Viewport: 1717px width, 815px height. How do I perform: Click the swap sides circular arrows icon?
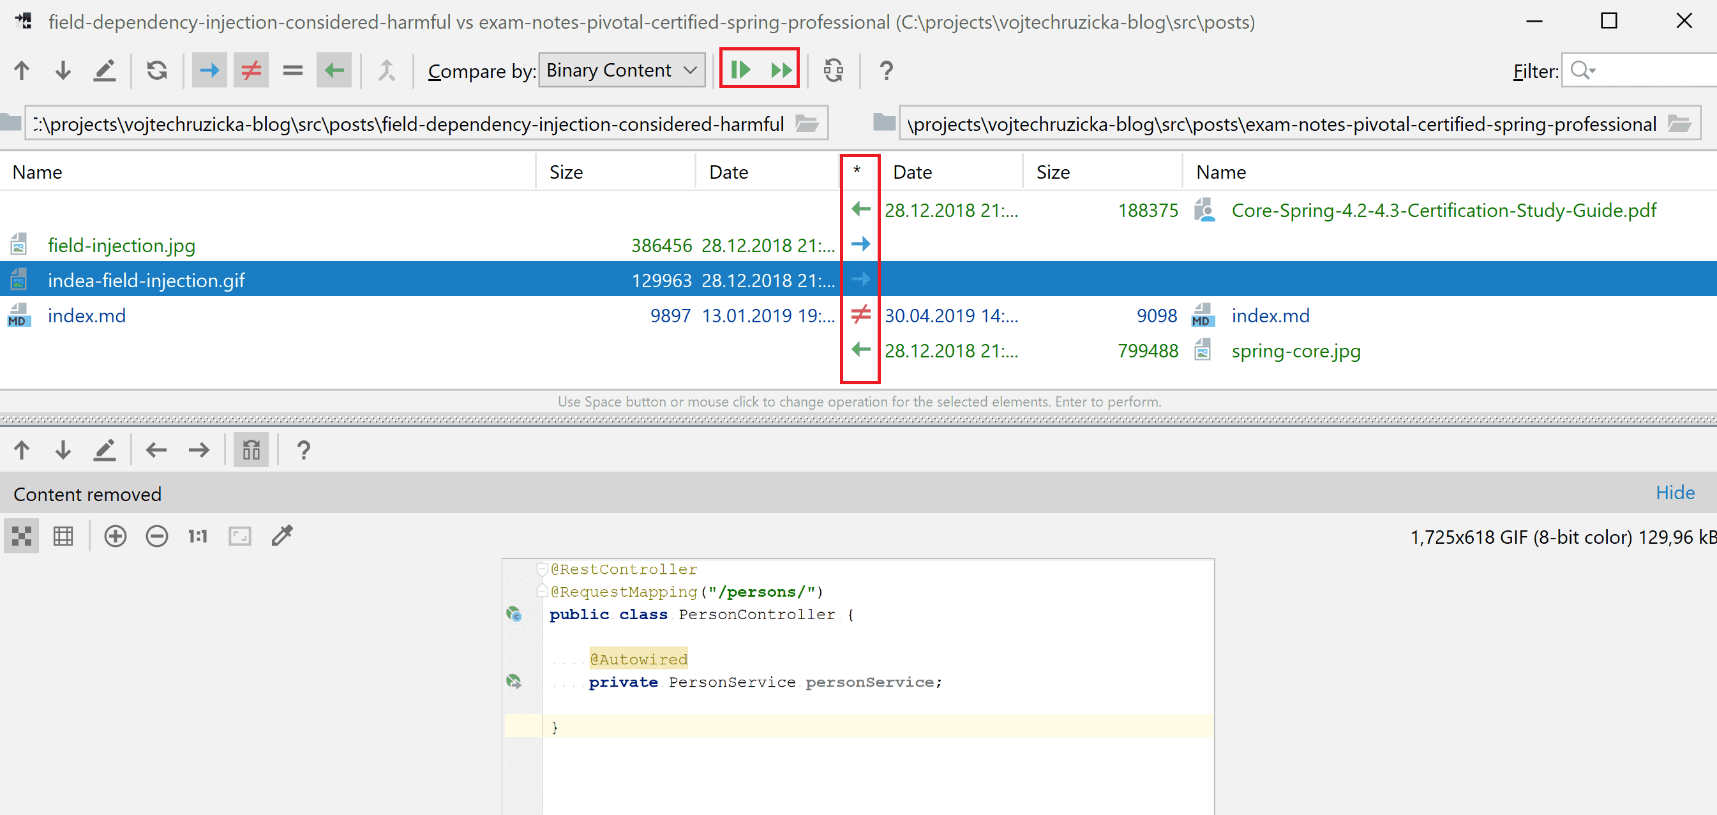tap(833, 70)
